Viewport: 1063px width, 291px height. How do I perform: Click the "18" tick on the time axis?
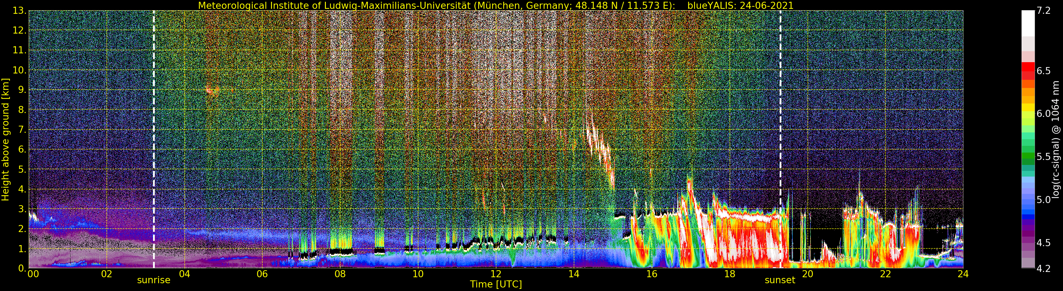pos(730,274)
